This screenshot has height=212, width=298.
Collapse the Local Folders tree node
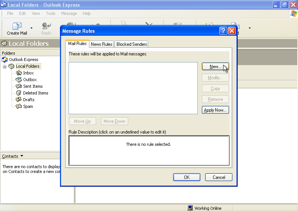tap(5, 67)
